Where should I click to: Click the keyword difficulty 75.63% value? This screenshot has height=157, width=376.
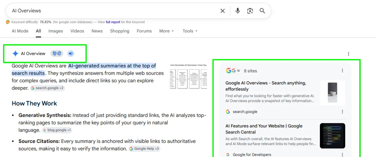click(46, 22)
